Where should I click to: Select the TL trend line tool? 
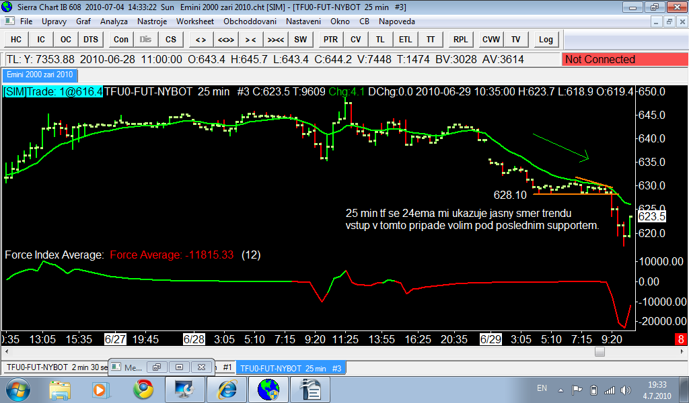coord(380,40)
